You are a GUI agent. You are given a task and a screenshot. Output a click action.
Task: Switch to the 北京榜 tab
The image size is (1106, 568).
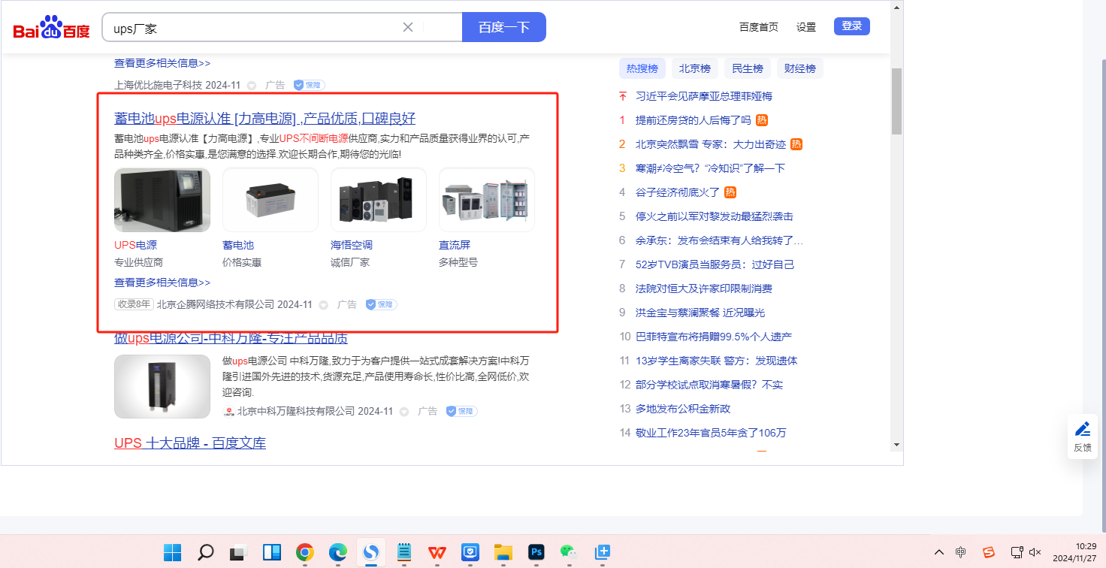694,68
